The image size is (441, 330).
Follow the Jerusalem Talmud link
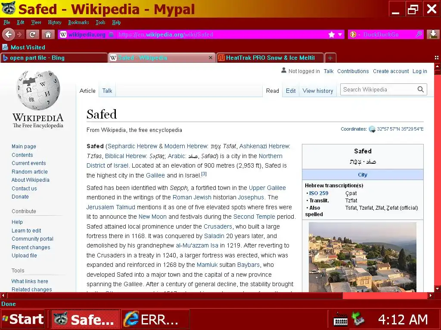111,207
